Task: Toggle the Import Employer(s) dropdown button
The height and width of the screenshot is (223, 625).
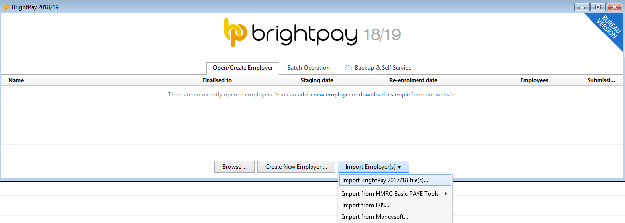Action: pos(373,167)
